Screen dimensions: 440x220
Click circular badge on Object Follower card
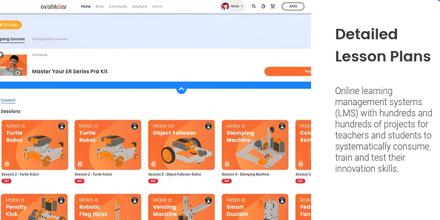tap(208, 126)
